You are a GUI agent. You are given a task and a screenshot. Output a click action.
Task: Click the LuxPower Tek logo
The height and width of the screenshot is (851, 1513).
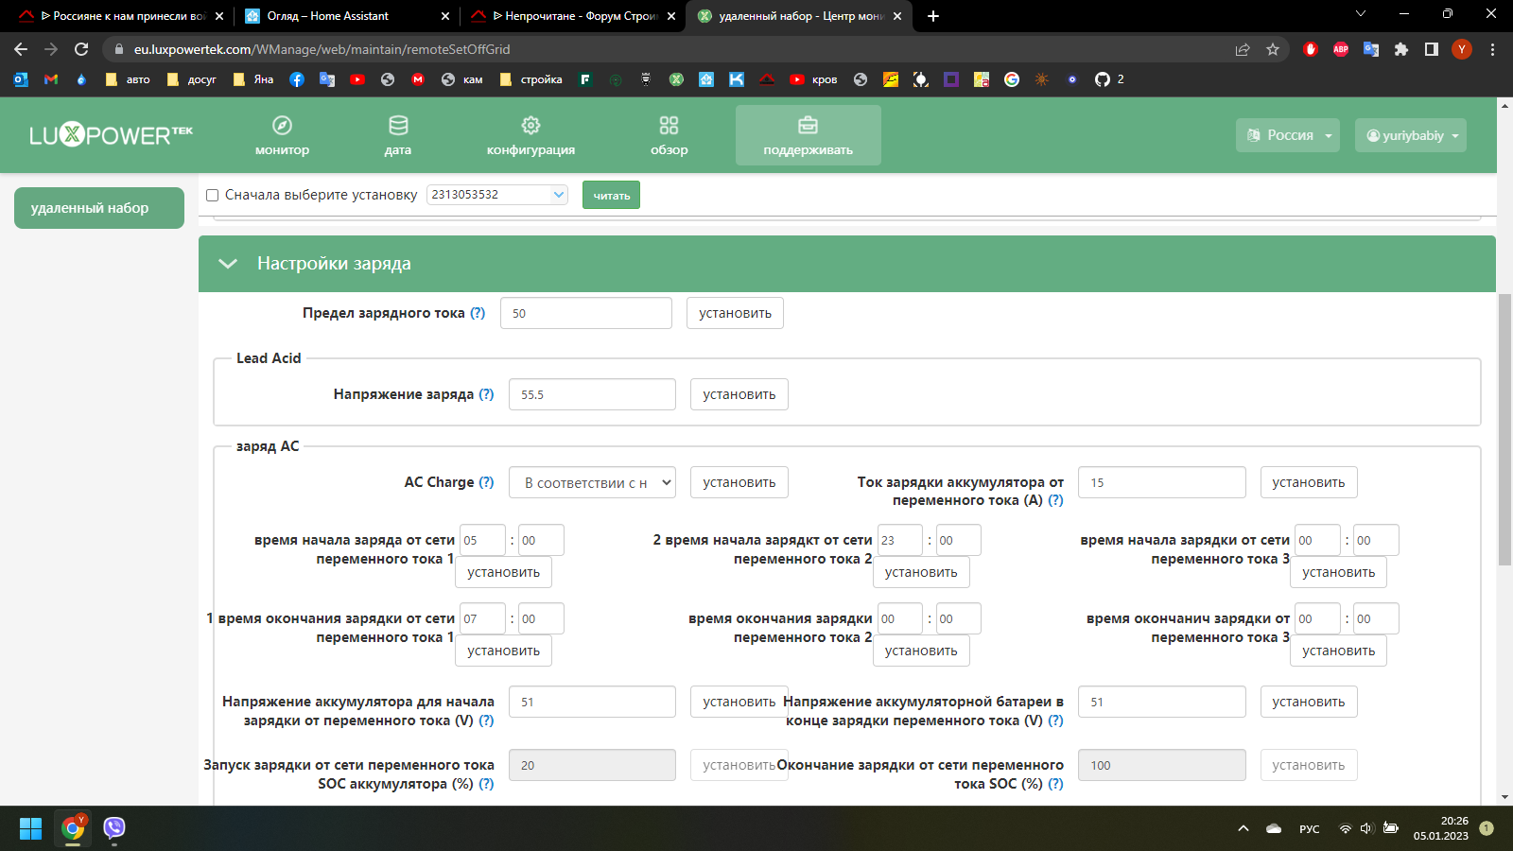click(111, 135)
